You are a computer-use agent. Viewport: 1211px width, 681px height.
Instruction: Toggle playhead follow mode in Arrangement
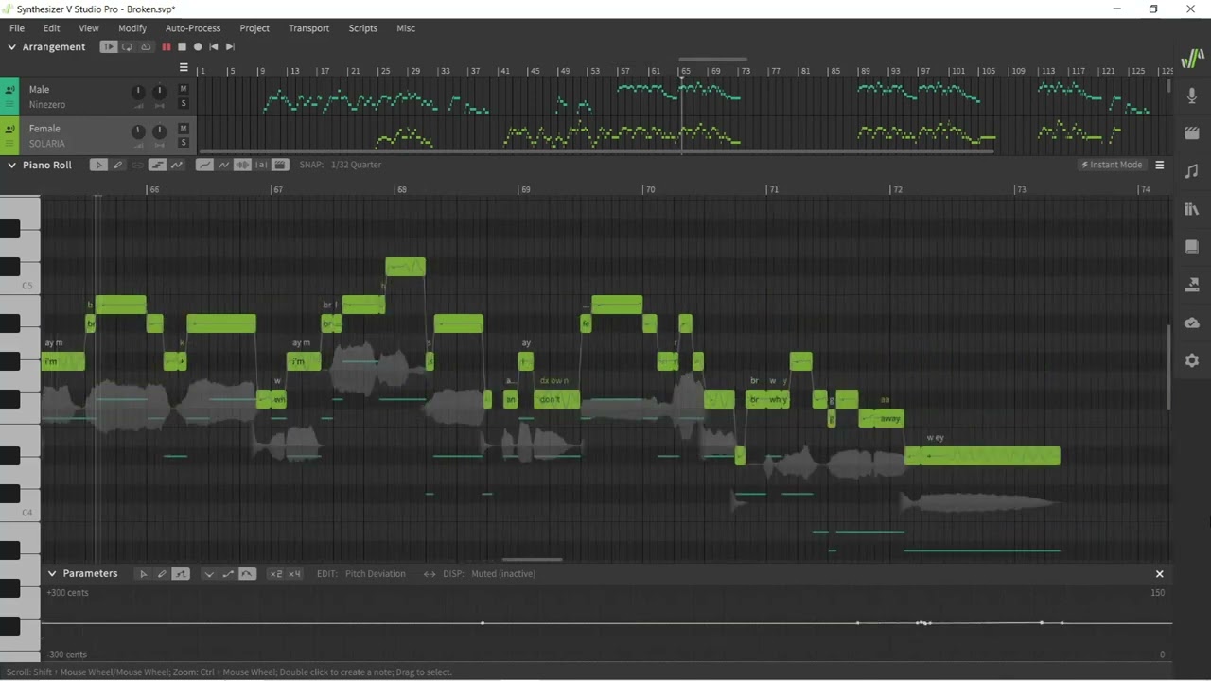(109, 46)
